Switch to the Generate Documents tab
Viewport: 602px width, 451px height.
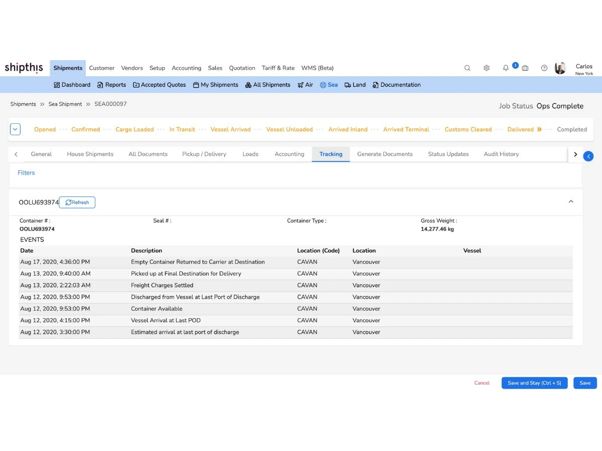[385, 154]
